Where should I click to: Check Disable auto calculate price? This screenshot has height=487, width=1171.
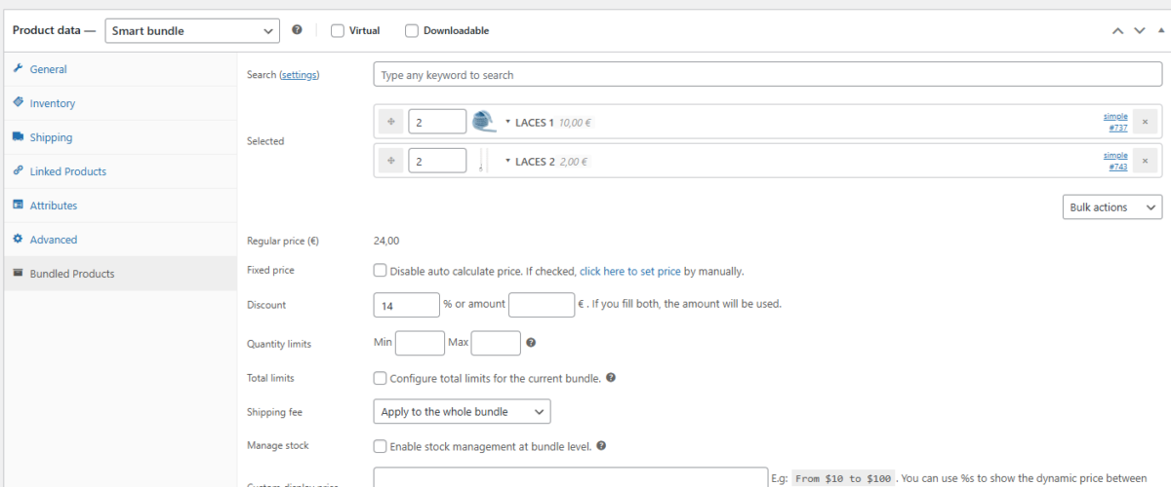tap(381, 271)
